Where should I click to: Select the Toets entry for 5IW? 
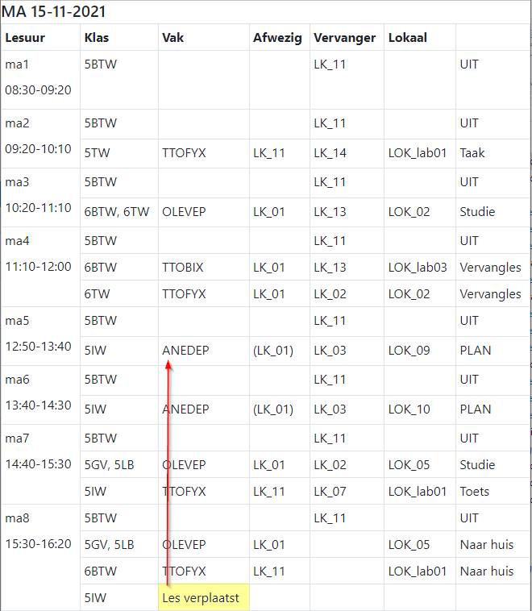click(474, 492)
